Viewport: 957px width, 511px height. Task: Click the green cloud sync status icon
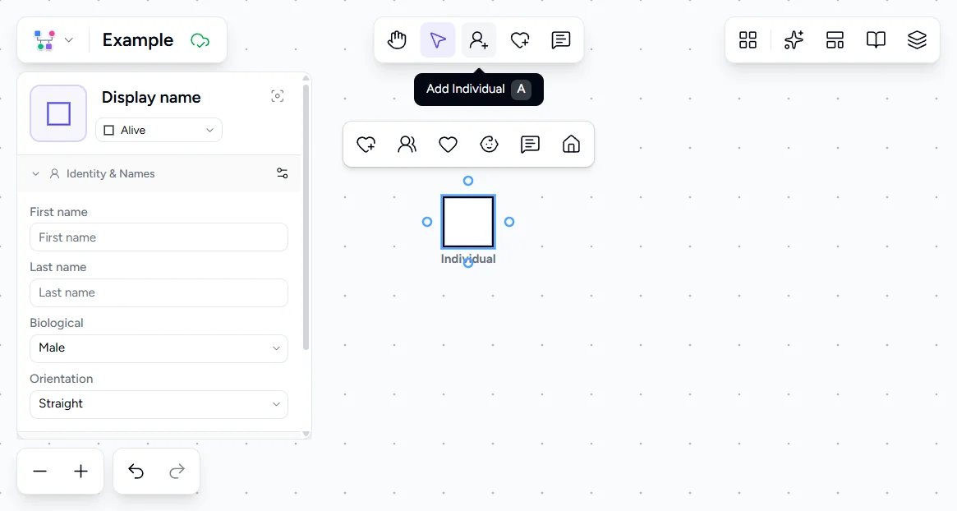click(x=200, y=41)
